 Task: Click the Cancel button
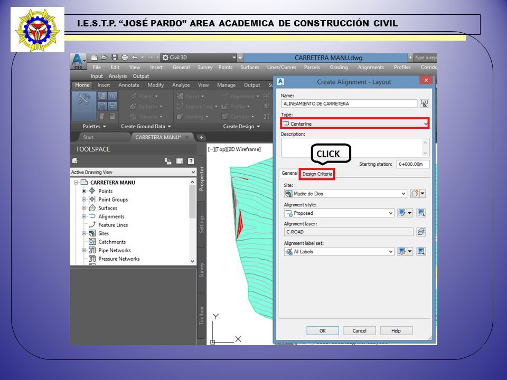click(x=359, y=331)
